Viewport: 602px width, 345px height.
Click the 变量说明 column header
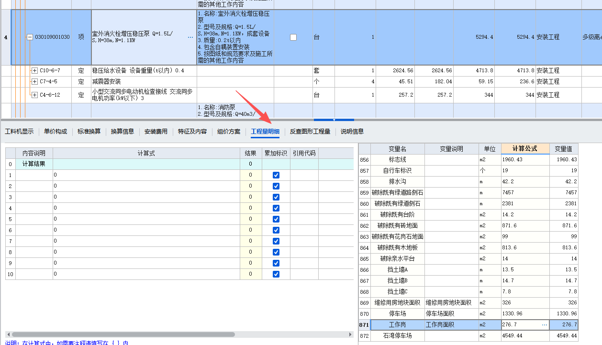[x=451, y=149]
